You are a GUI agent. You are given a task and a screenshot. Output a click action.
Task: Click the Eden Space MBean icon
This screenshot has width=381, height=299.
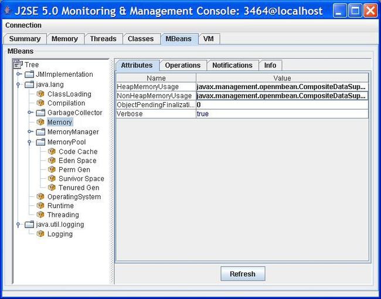(x=52, y=161)
